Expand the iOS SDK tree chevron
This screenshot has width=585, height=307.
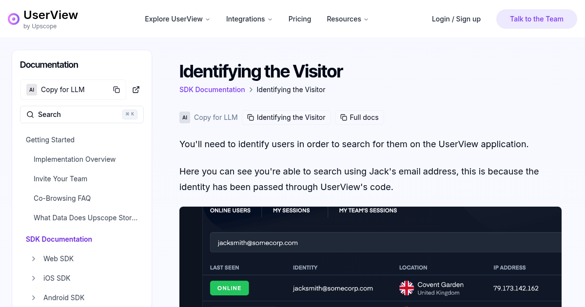tap(34, 278)
